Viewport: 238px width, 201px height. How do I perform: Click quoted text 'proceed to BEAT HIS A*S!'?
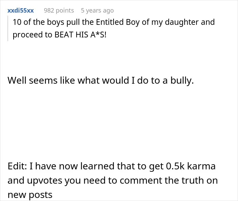tap(60, 35)
